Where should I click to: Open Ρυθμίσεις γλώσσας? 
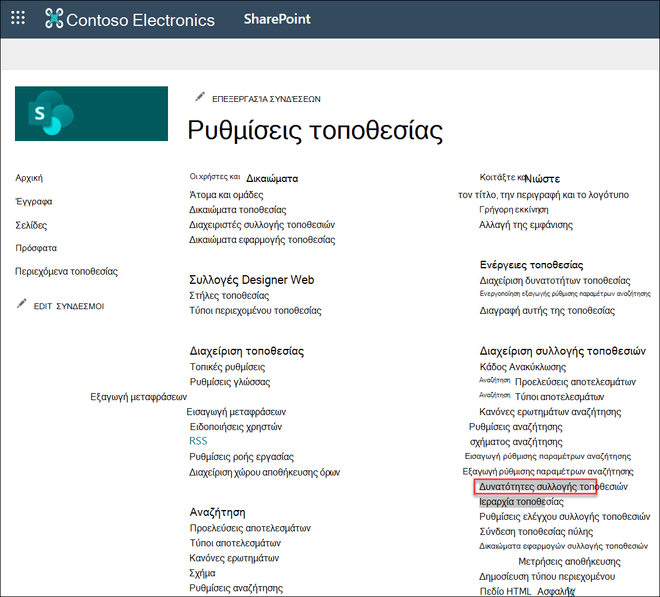(x=230, y=382)
